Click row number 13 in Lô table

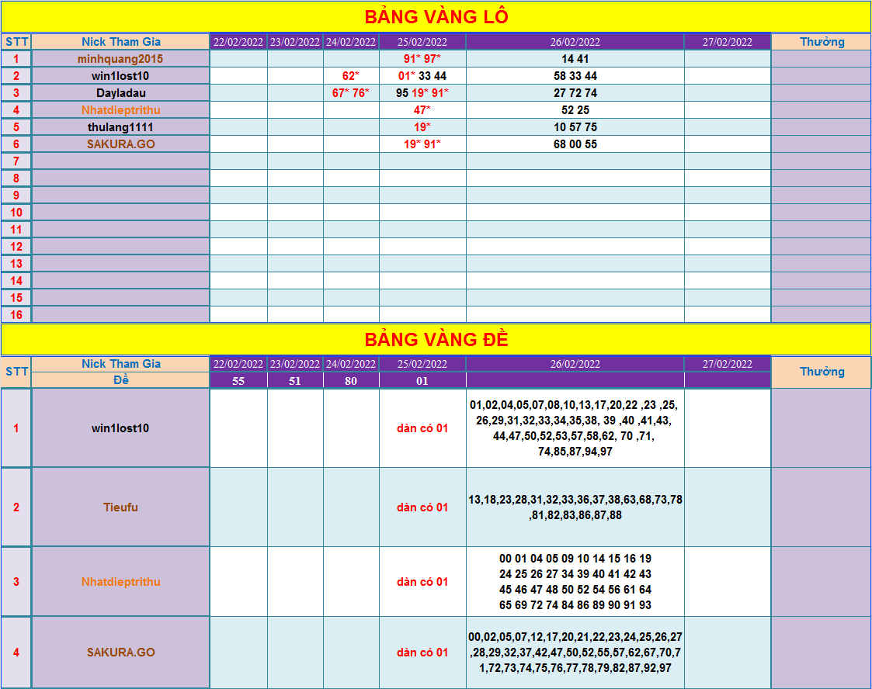[16, 263]
